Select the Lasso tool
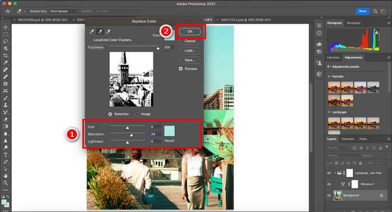The image size is (392, 212). (x=6, y=42)
